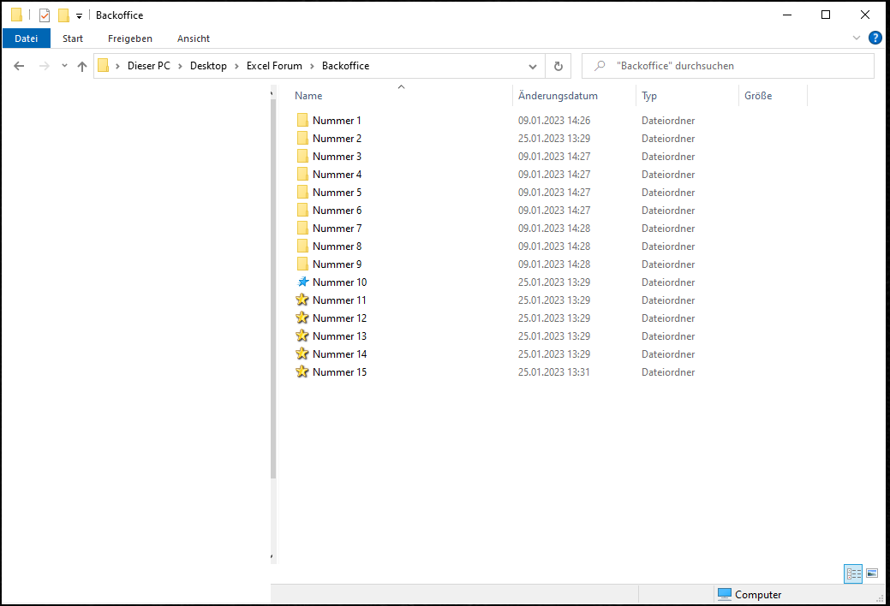Screen dimensions: 890x606
Task: Click the Properties icon in quick access toolbar
Action: [45, 15]
